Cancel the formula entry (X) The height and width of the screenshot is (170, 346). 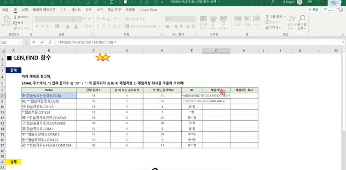pos(34,42)
